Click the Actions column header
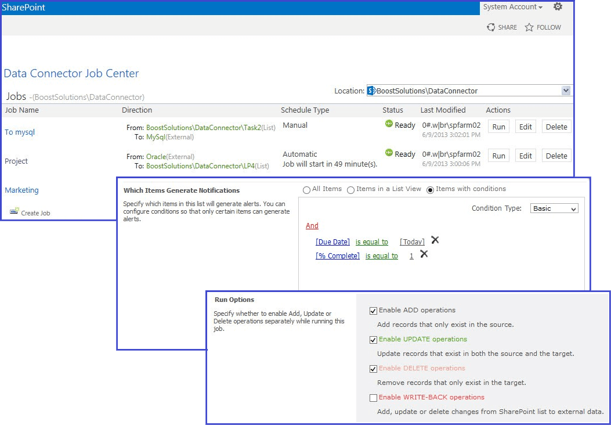This screenshot has width=611, height=425. [498, 110]
